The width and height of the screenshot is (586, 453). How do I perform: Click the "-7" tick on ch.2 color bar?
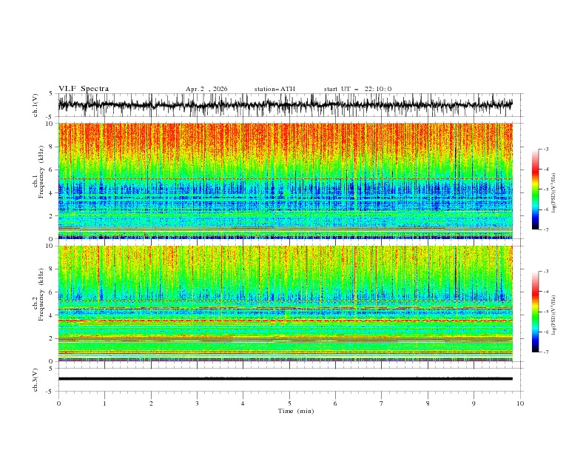[x=546, y=352]
